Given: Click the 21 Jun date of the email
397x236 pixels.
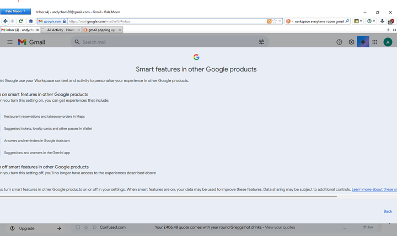Looking at the screenshot, I should [x=368, y=227].
